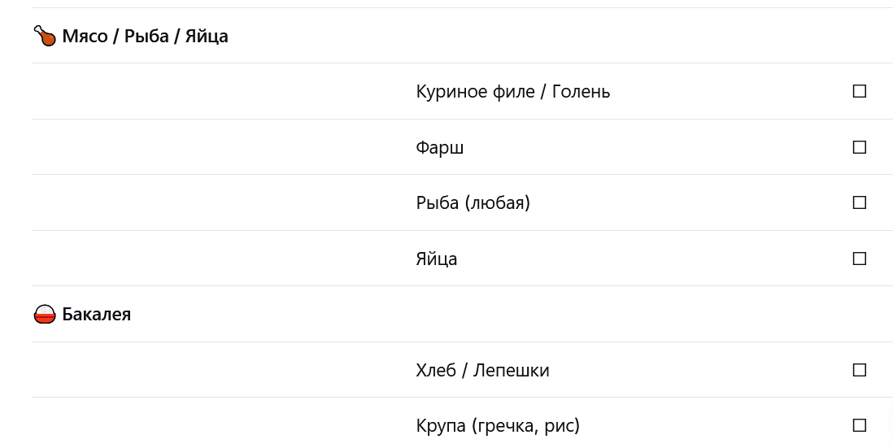893x448 pixels.
Task: Mark Рыба (любая) as bought
Action: [x=859, y=202]
